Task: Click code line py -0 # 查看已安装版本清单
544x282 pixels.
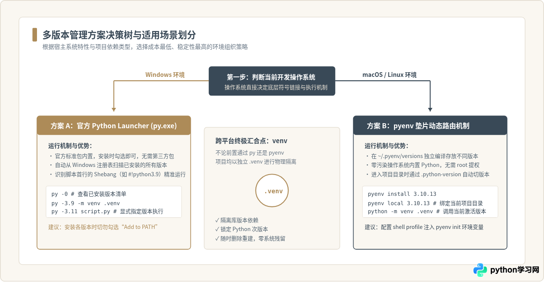Action: pyautogui.click(x=89, y=194)
